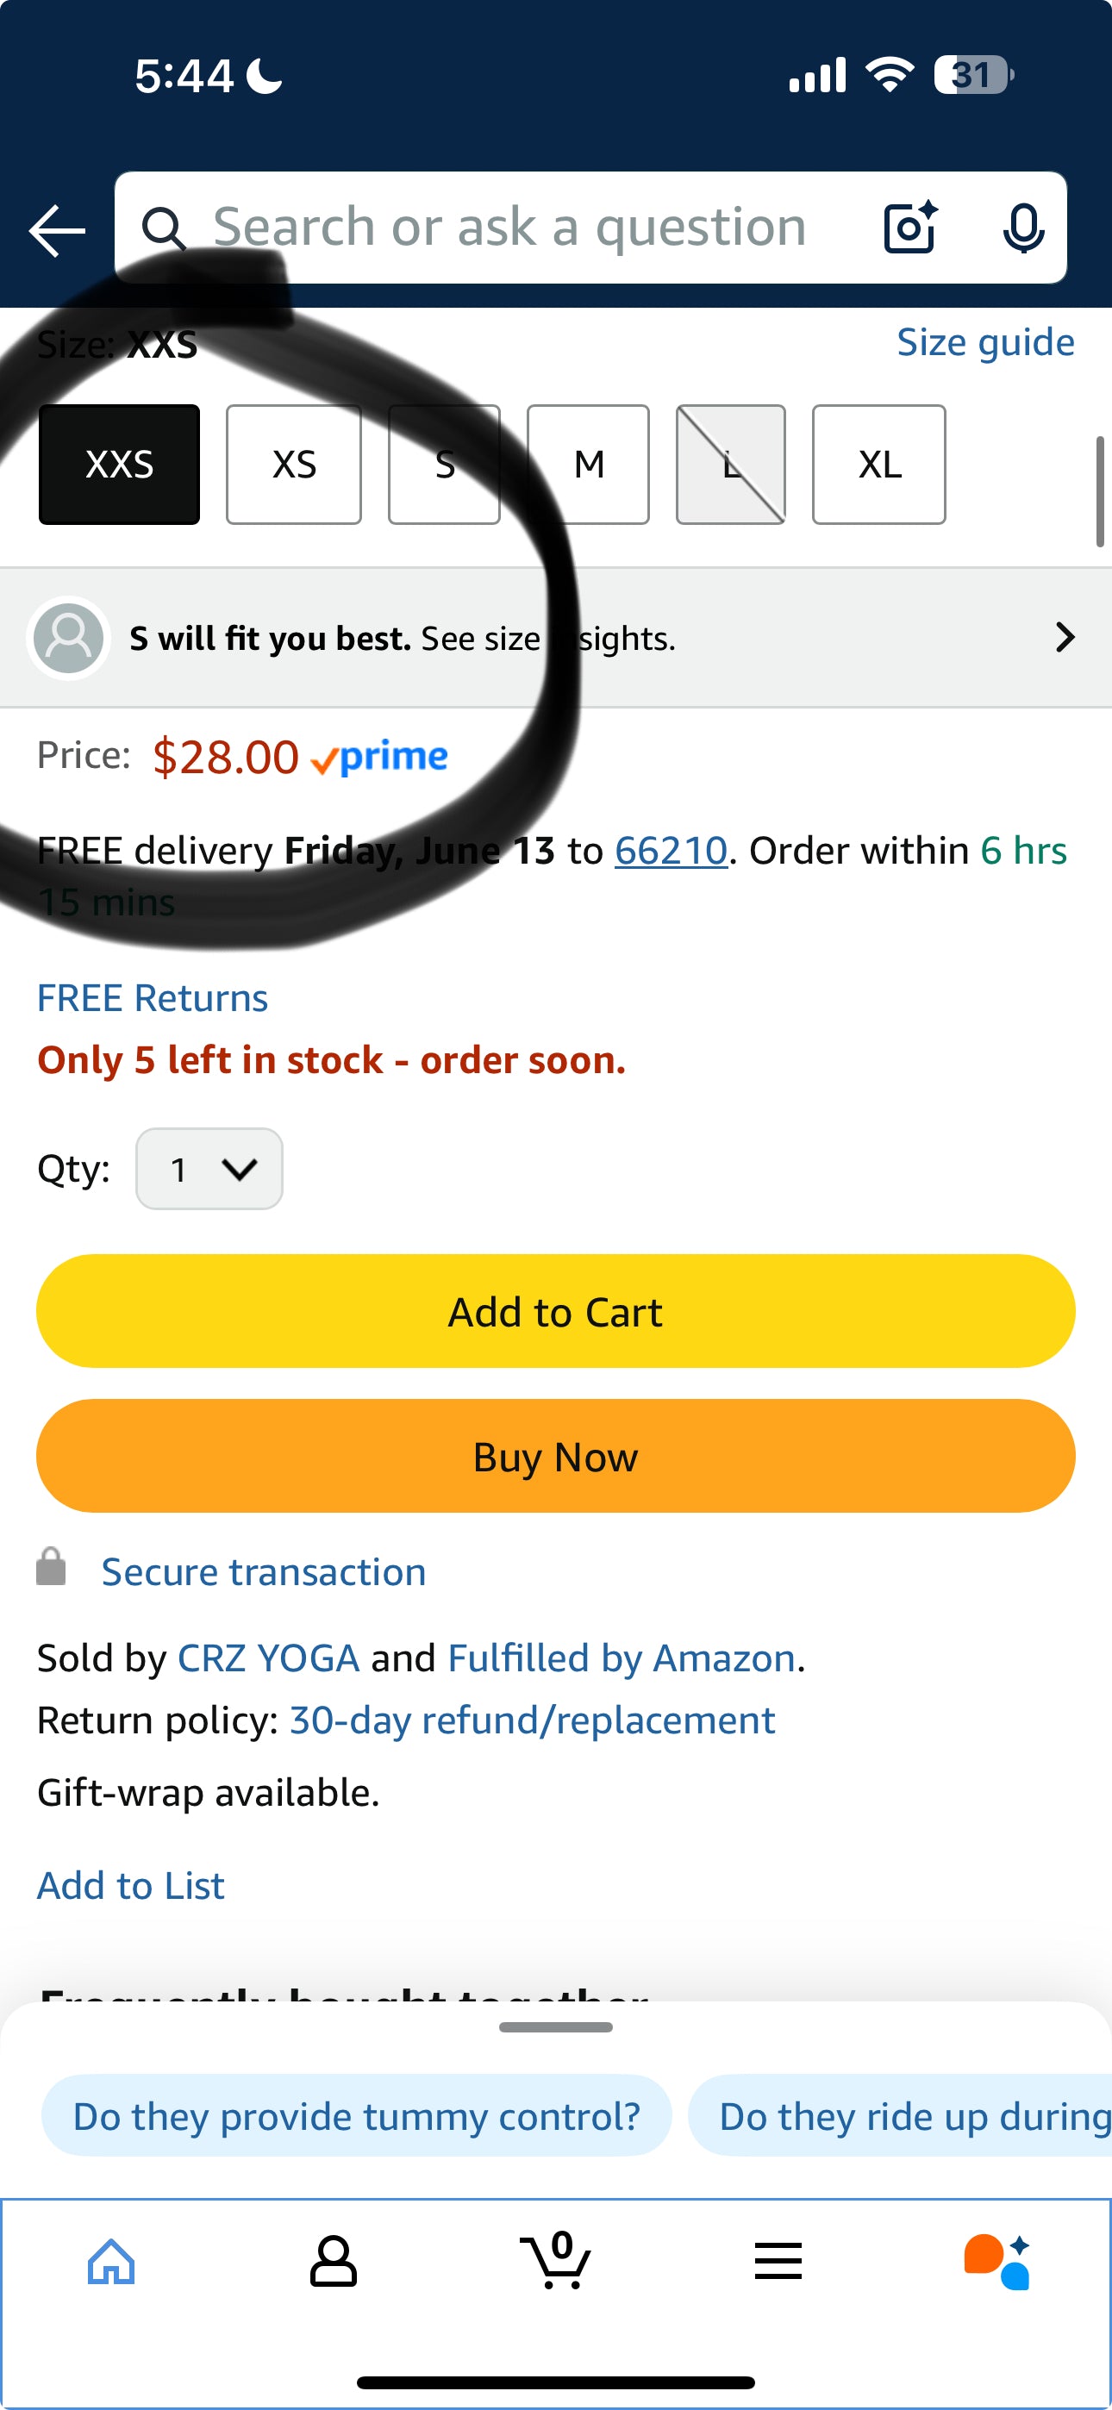
Task: Expand size insights chevron arrow
Action: coord(1065,637)
